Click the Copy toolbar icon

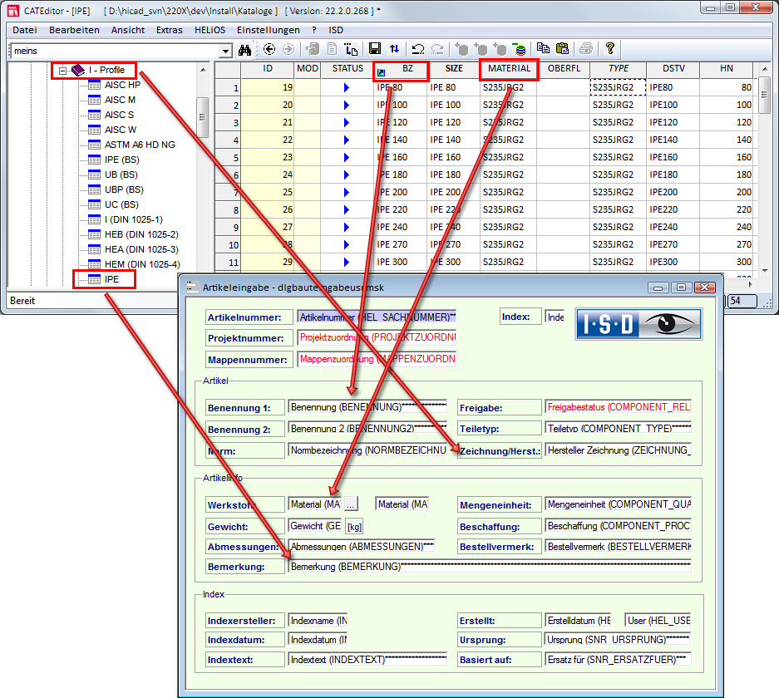[543, 49]
